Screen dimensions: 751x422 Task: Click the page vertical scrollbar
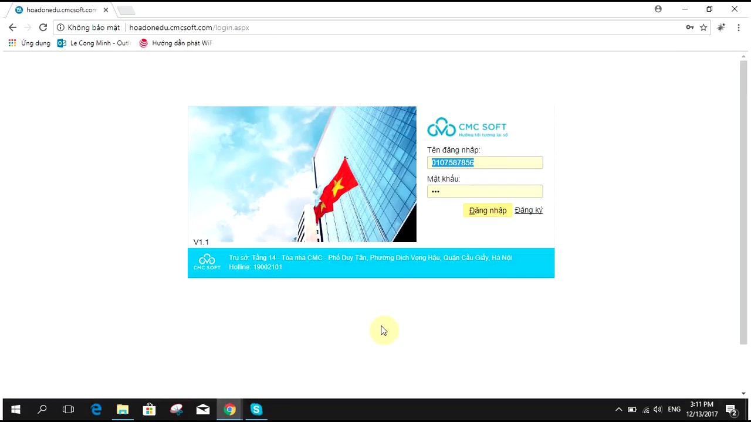coord(743,202)
